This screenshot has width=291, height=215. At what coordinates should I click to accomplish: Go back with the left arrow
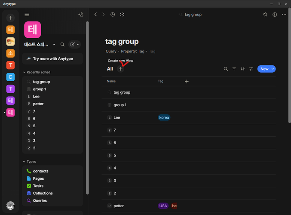coord(96,15)
